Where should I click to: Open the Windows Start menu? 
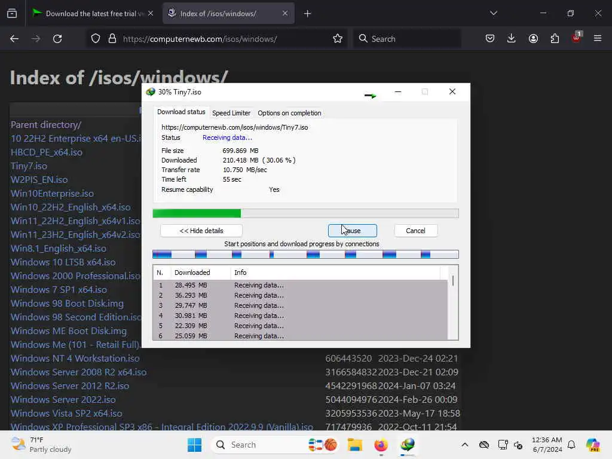tap(194, 445)
